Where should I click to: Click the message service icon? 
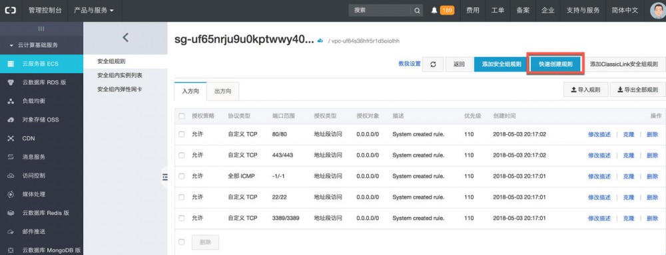coord(11,157)
